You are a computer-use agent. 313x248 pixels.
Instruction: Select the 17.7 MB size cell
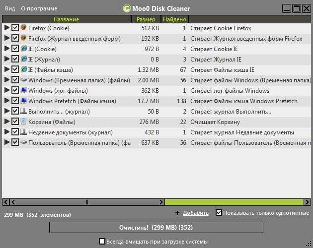(149, 101)
